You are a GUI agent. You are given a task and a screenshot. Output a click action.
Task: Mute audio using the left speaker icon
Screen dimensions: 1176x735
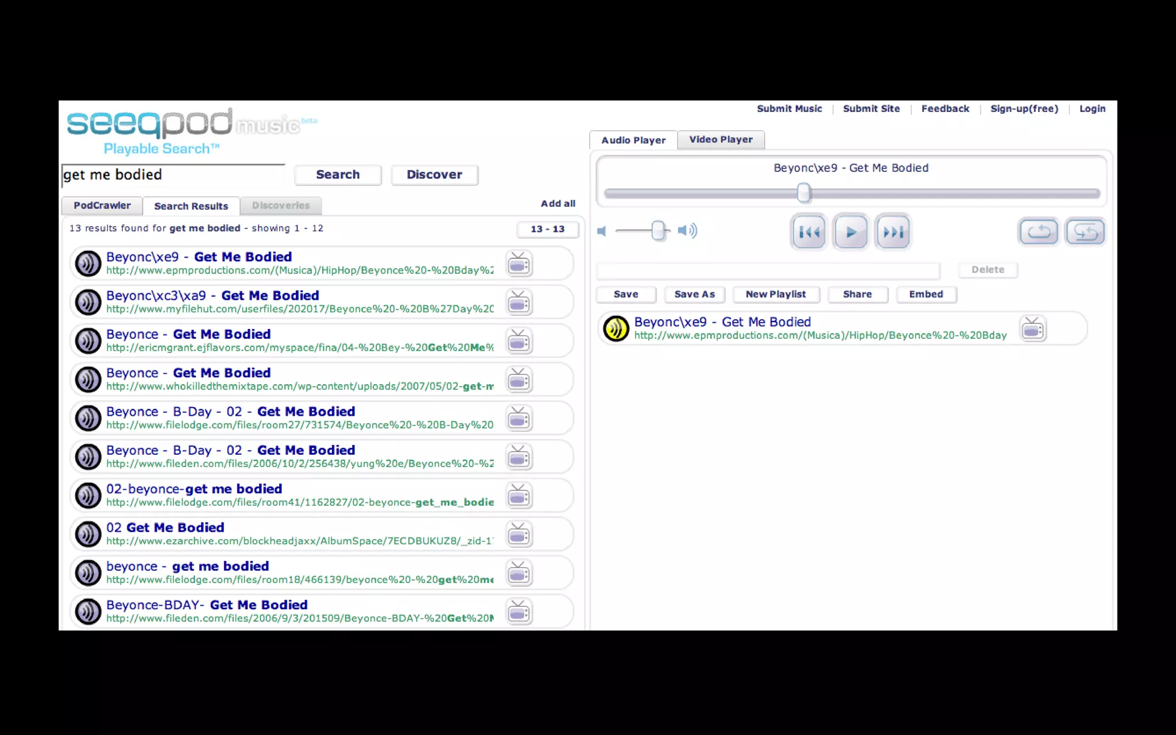pyautogui.click(x=602, y=231)
